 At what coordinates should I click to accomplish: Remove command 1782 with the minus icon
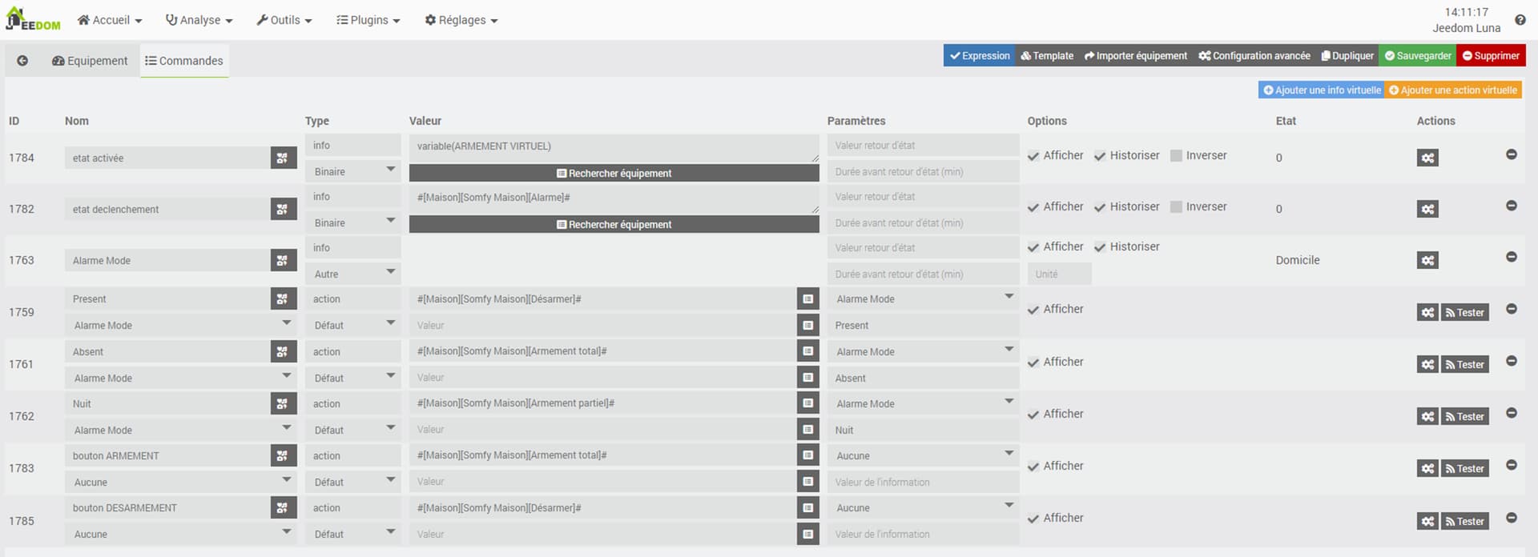tap(1511, 206)
